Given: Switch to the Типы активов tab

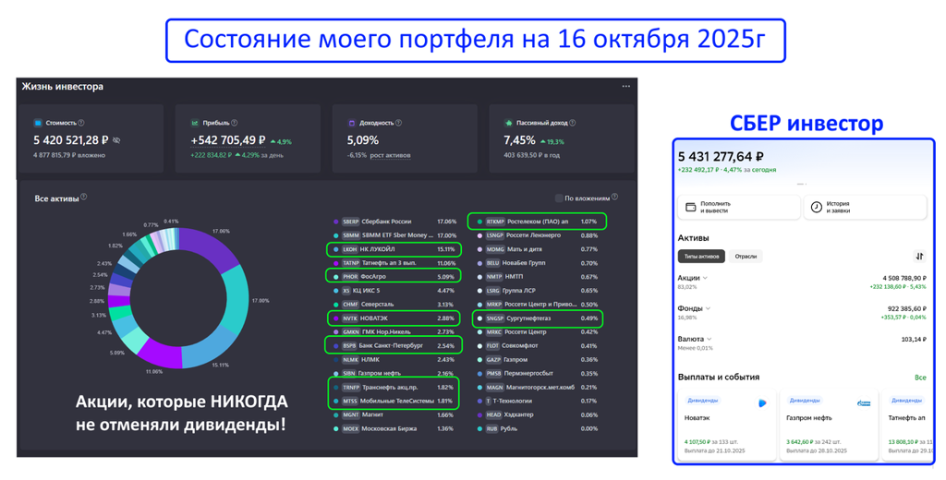Looking at the screenshot, I should [x=702, y=256].
